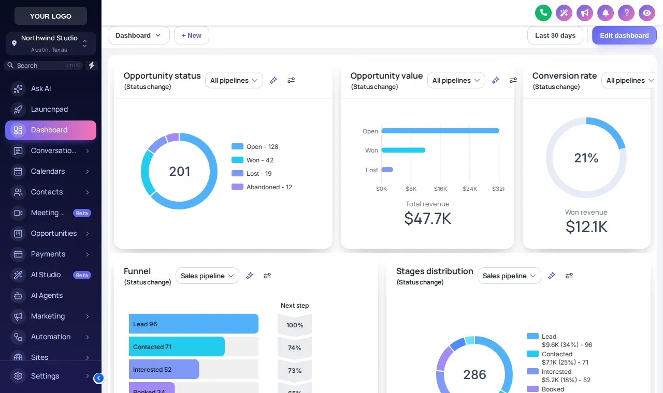The height and width of the screenshot is (393, 663).
Task: Click the AI sparkle icon on Stages distribution
Action: click(x=552, y=276)
